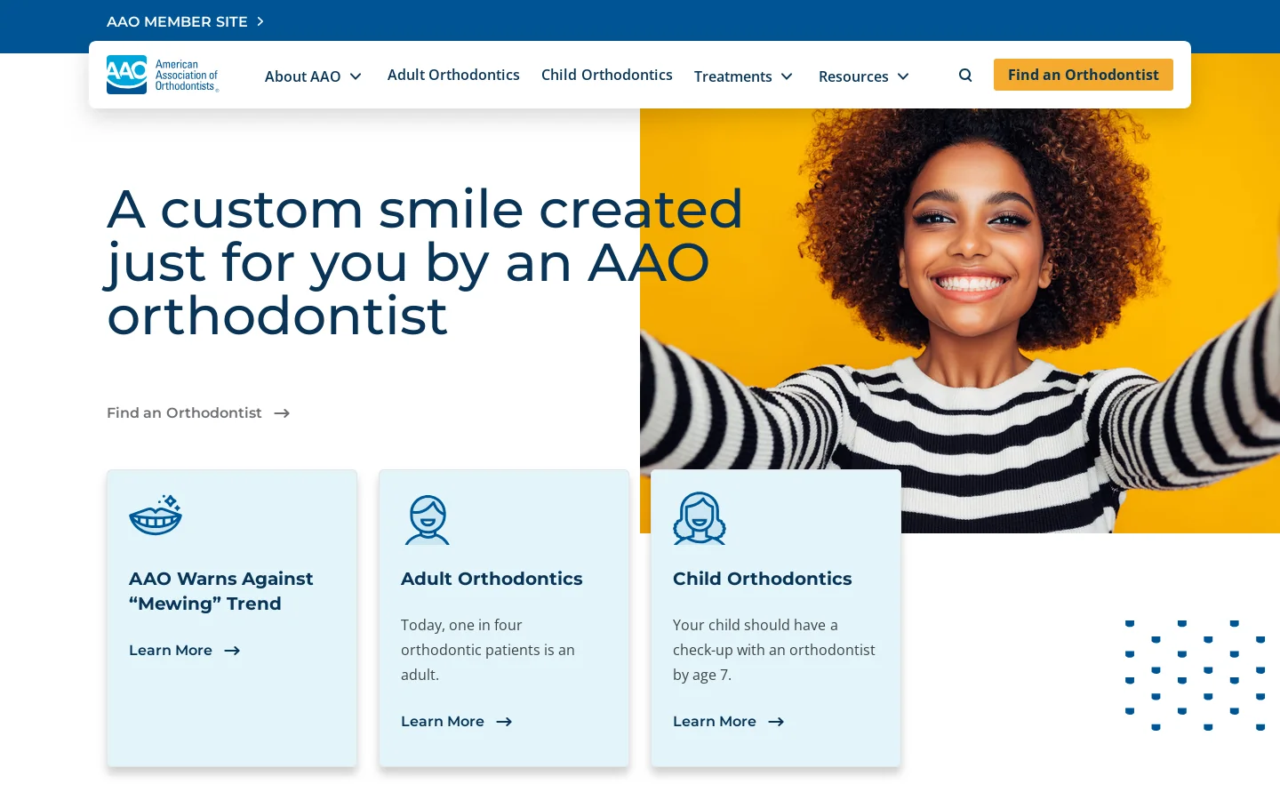Open the Adult Orthodontics card heading
This screenshot has width=1280, height=800.
[492, 579]
